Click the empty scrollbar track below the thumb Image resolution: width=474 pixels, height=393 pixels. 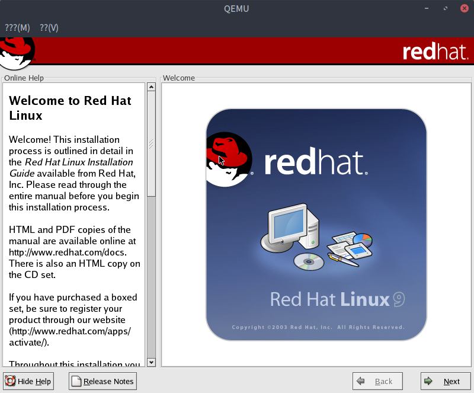(x=151, y=279)
